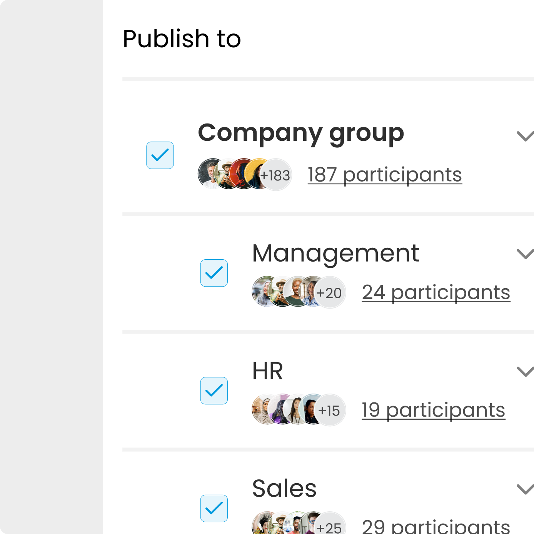Deselect the Sales group checkbox
The height and width of the screenshot is (534, 534).
point(214,508)
